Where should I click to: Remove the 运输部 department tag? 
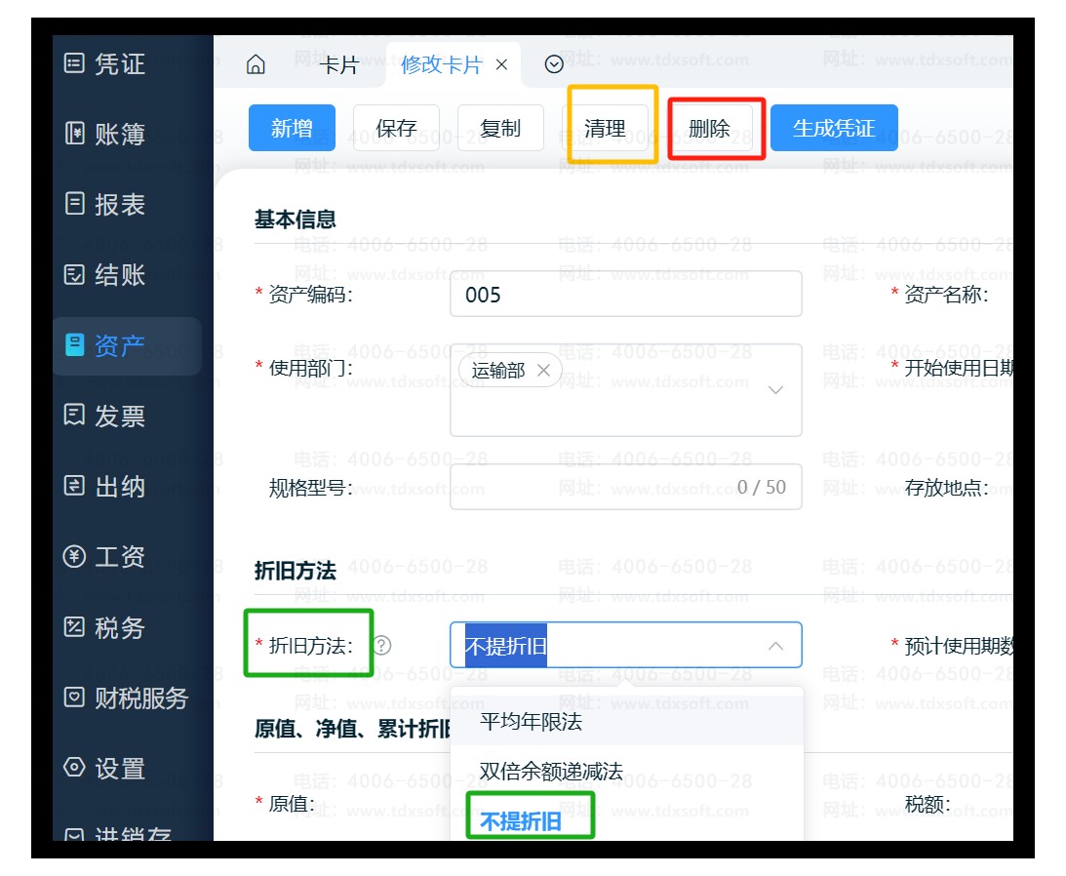[544, 371]
